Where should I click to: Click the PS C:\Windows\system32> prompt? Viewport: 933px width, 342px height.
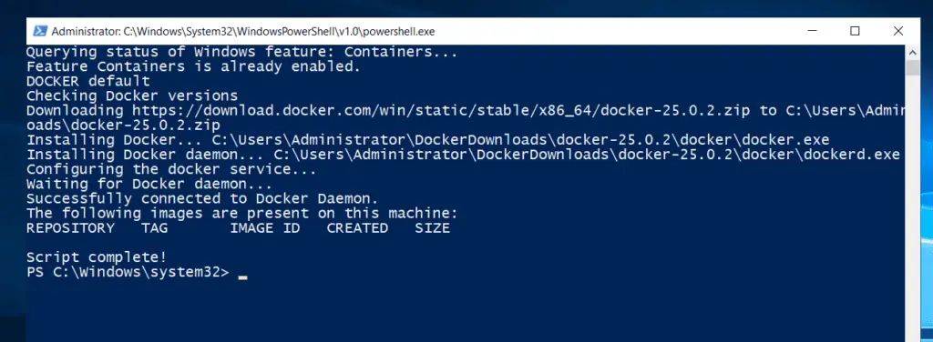[128, 272]
